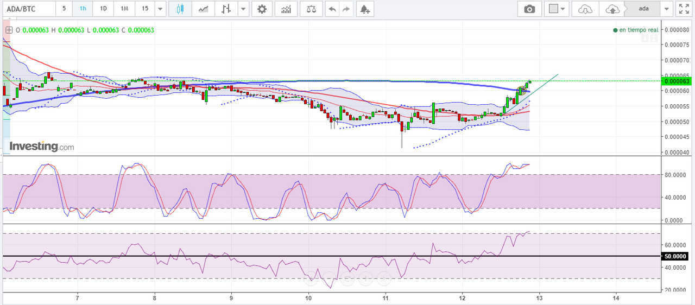Create an alert with the bell icon

tap(365, 9)
